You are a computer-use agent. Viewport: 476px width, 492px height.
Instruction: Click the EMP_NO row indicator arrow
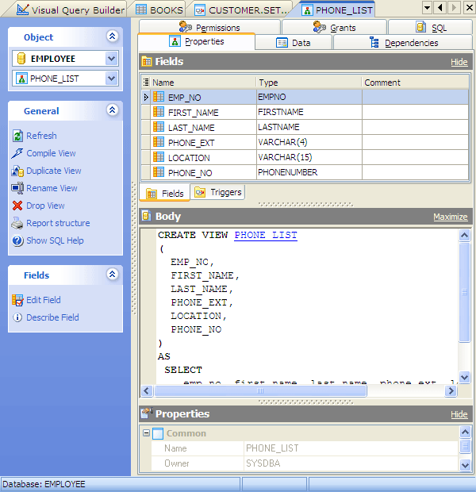[146, 97]
